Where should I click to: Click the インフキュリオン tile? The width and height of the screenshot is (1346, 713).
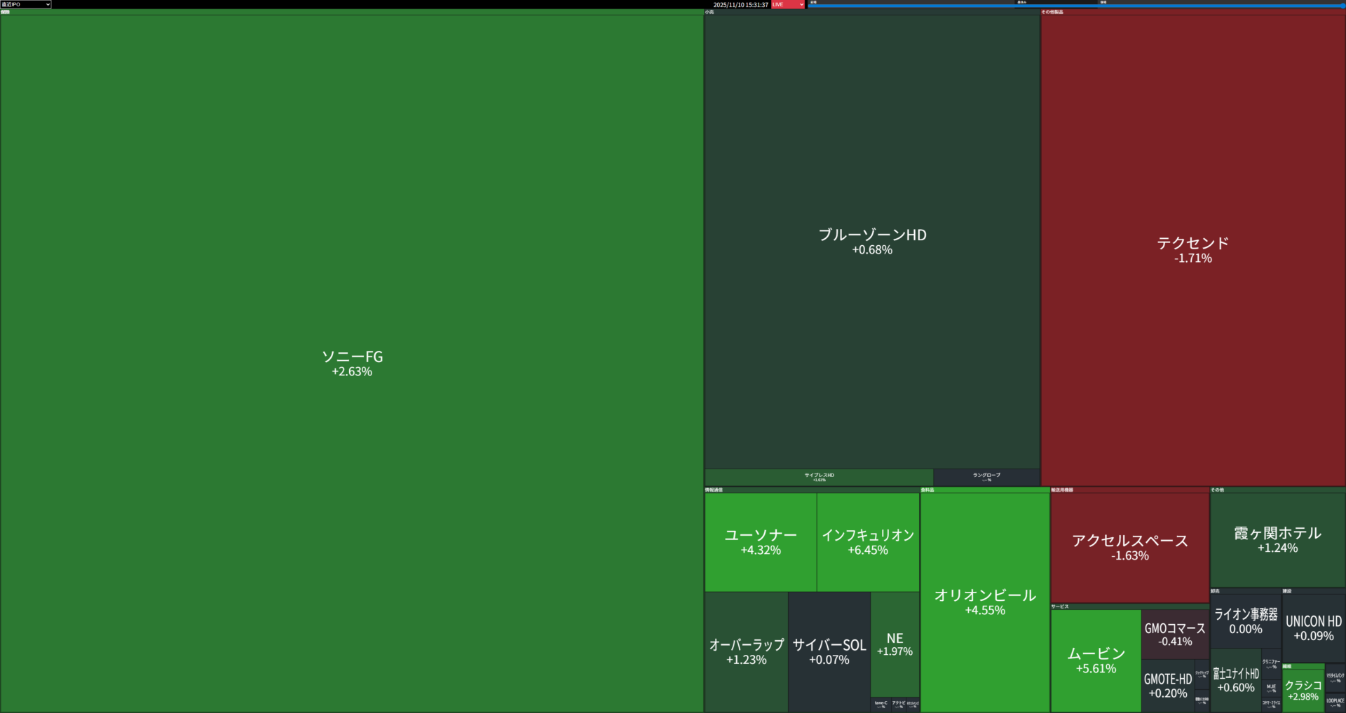point(868,542)
